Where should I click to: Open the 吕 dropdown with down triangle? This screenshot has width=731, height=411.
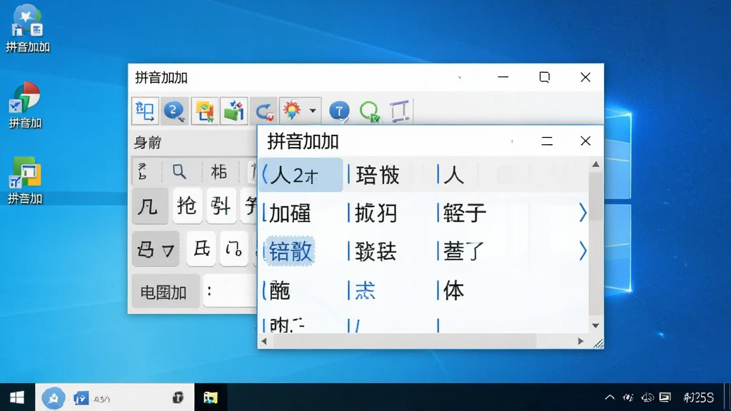[x=156, y=249]
